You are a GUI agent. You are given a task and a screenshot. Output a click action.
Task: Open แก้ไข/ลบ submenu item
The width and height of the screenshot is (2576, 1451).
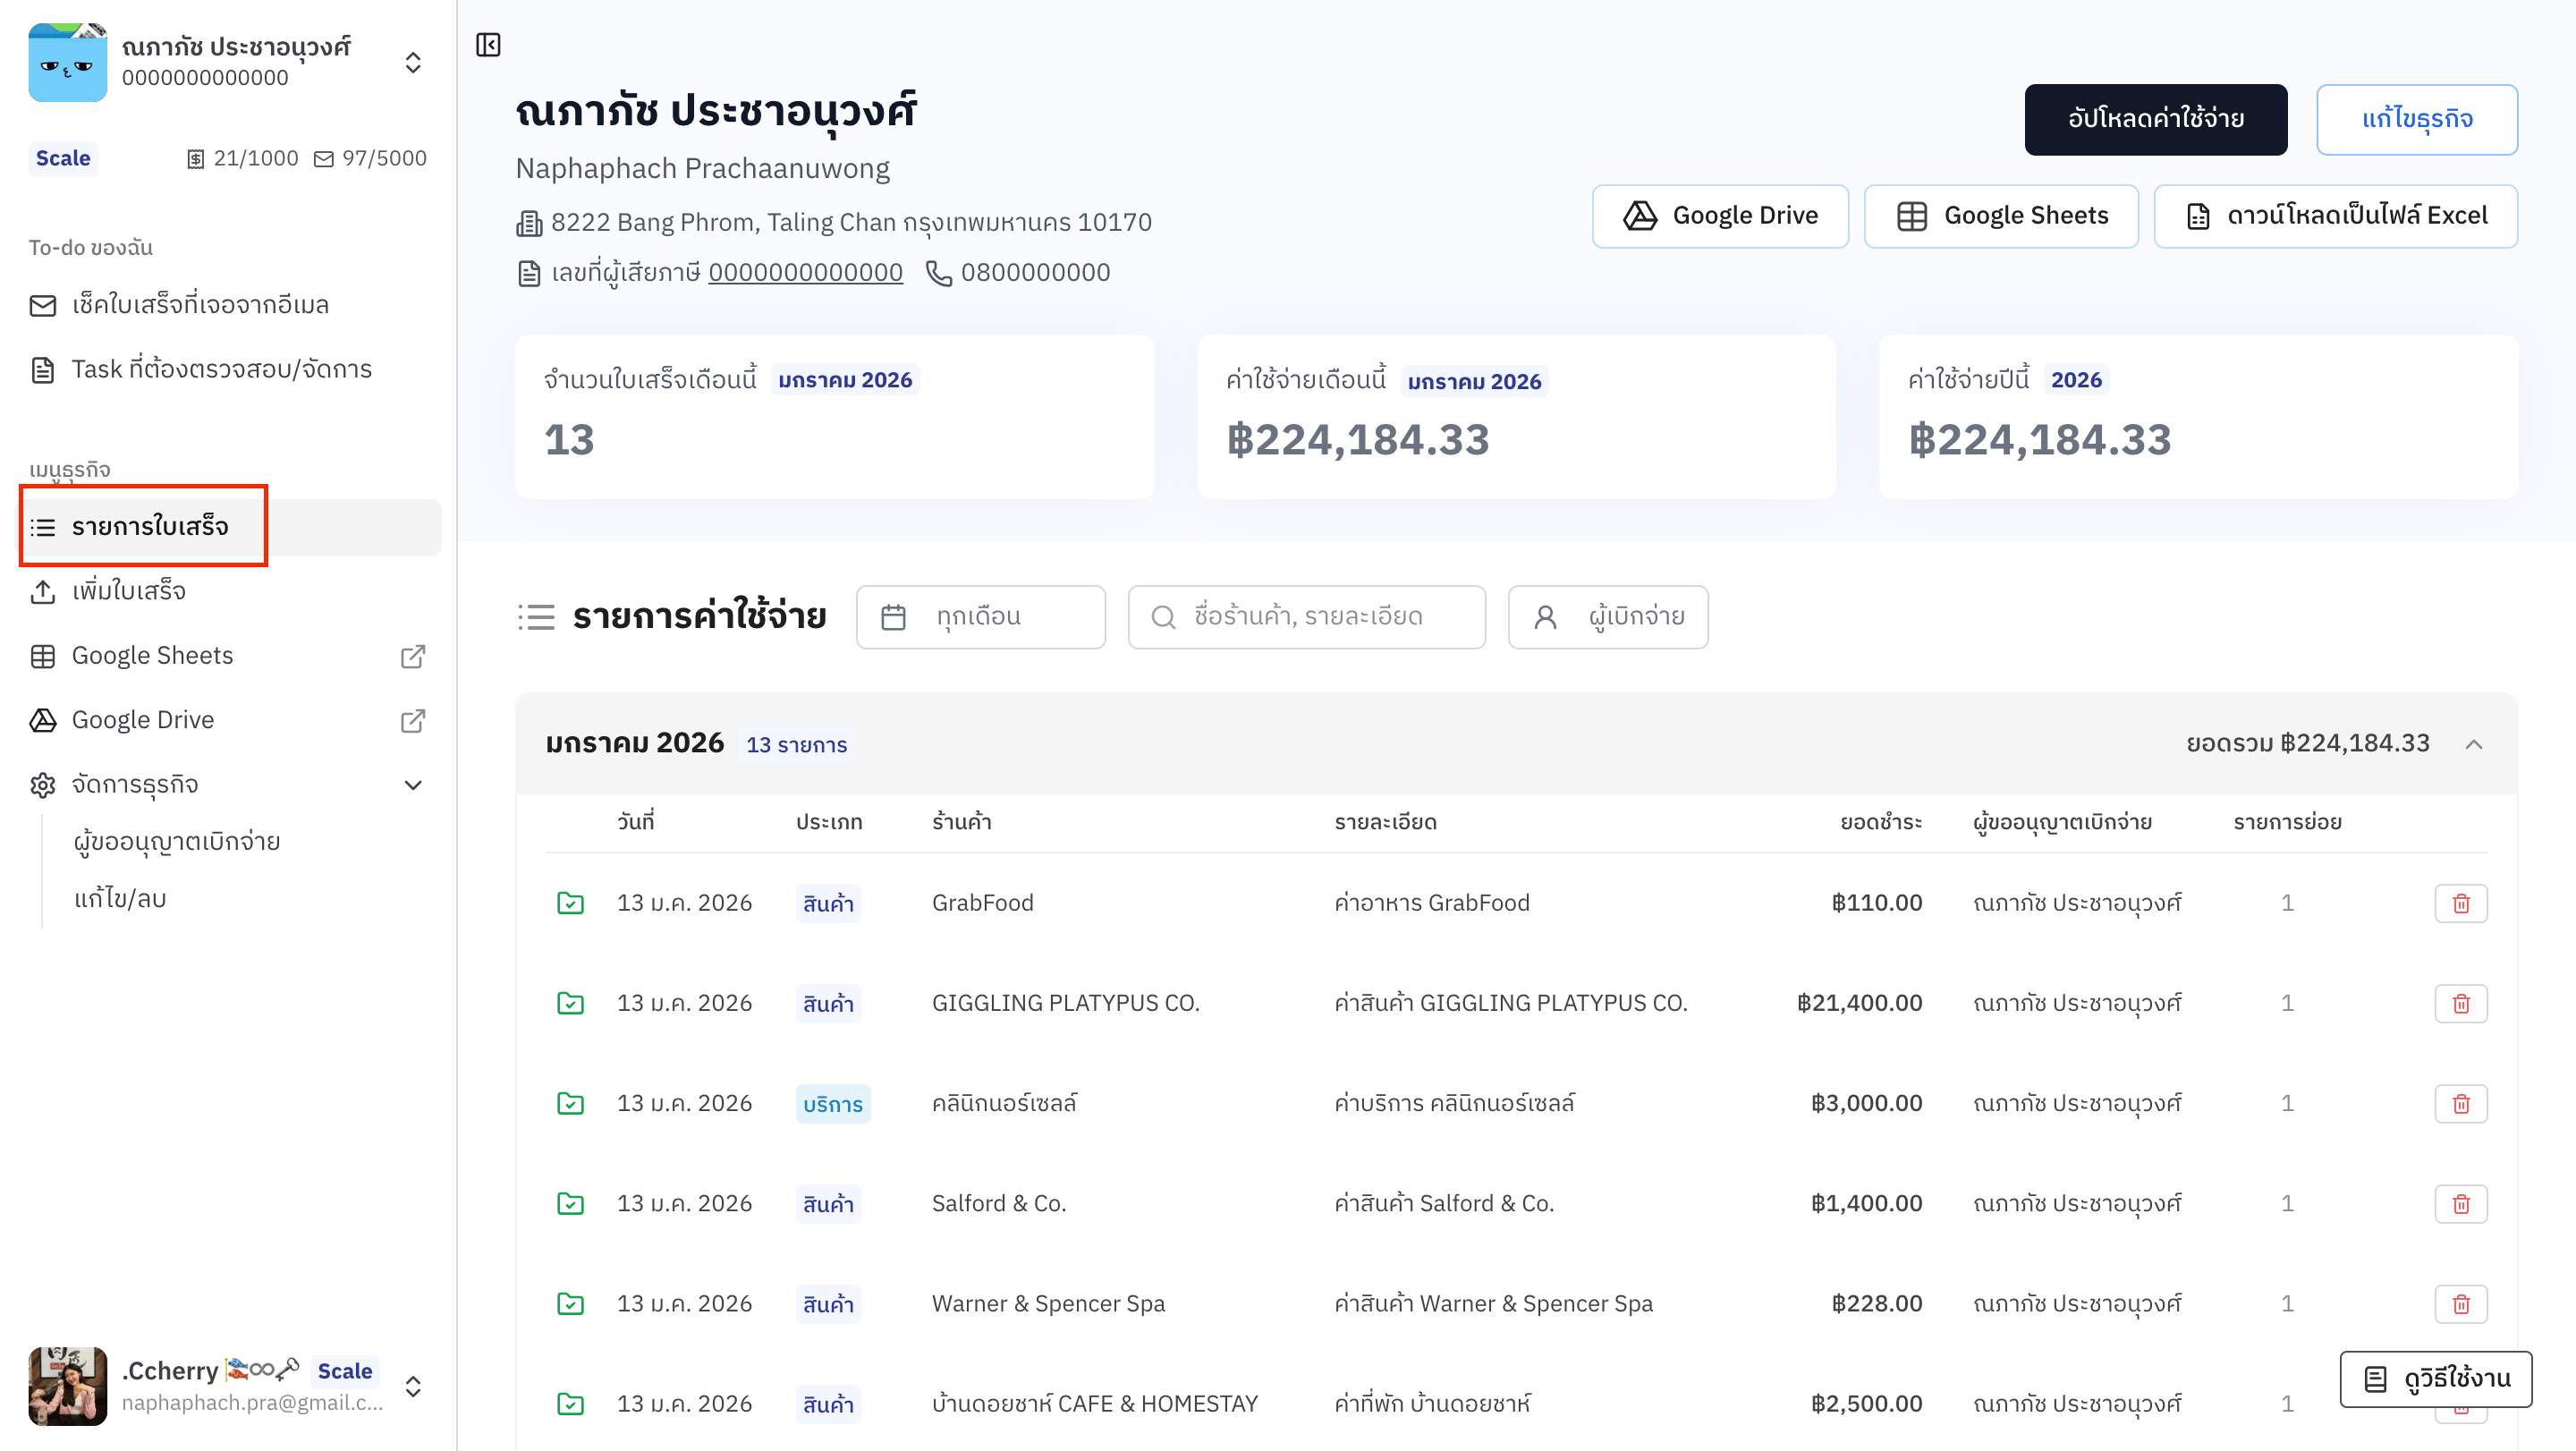[120, 898]
